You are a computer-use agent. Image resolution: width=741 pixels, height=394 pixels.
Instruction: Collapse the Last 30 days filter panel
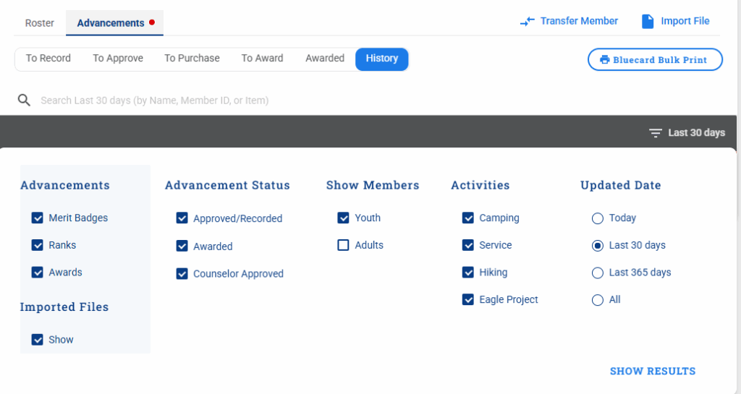[x=687, y=133]
